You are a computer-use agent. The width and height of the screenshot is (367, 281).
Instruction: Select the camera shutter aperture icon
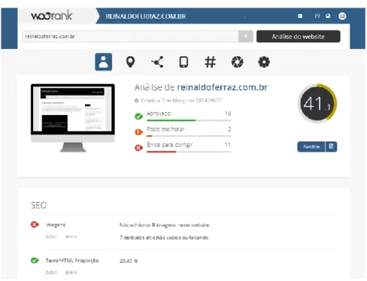coord(237,62)
